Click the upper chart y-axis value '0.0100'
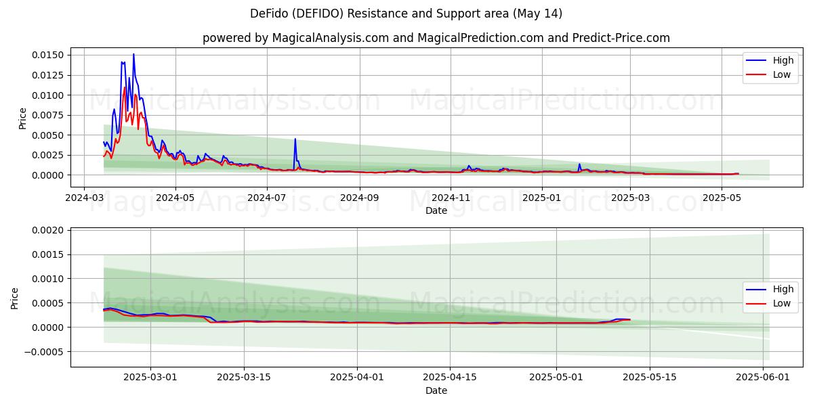The image size is (813, 406). click(x=49, y=95)
